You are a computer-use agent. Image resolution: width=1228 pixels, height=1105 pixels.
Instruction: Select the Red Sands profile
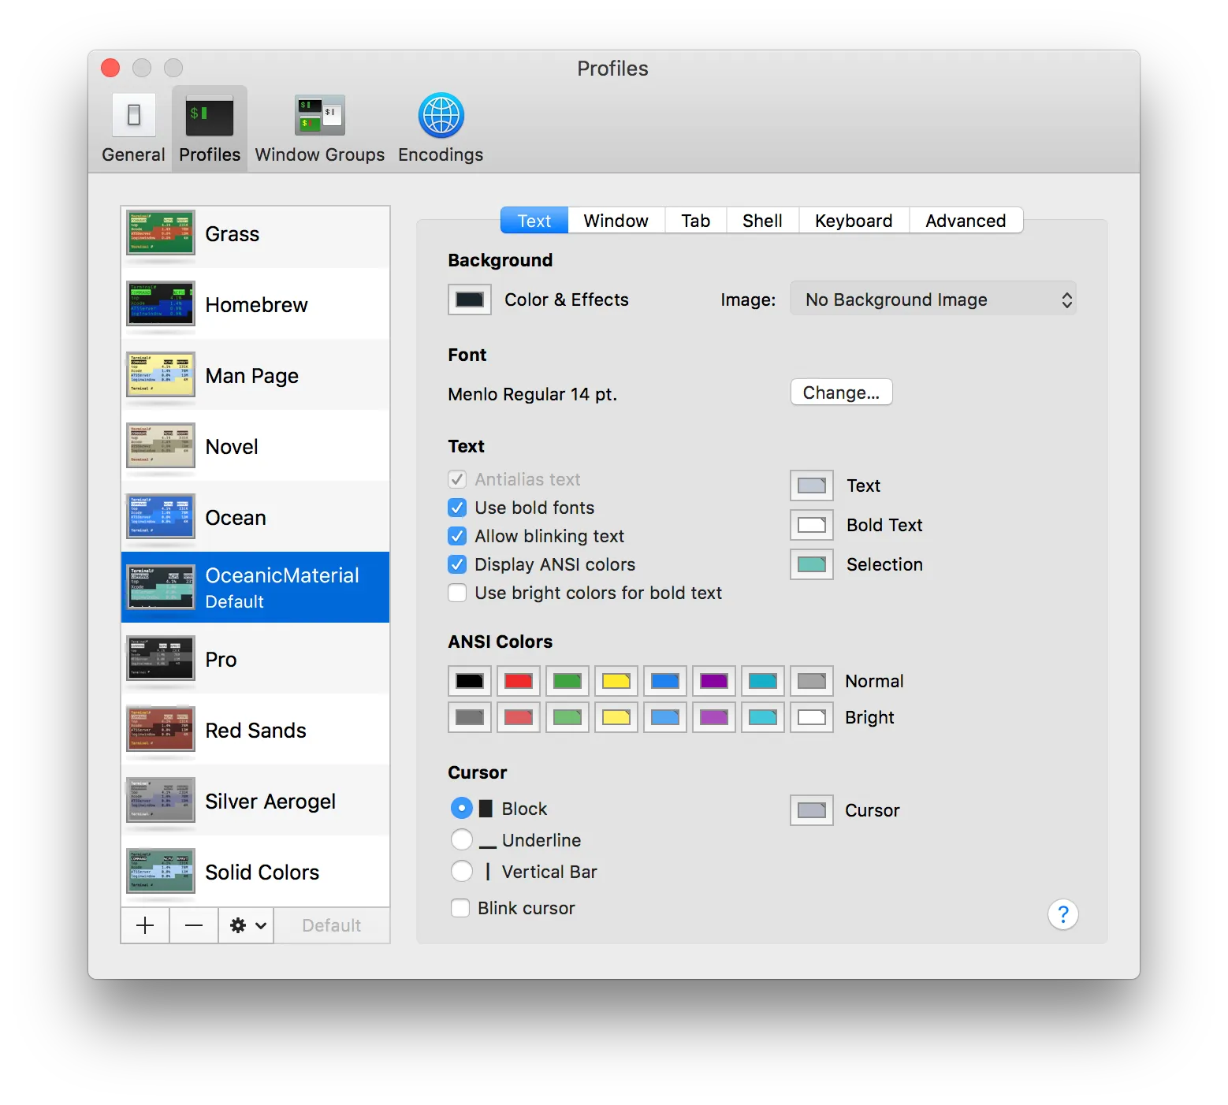(255, 731)
